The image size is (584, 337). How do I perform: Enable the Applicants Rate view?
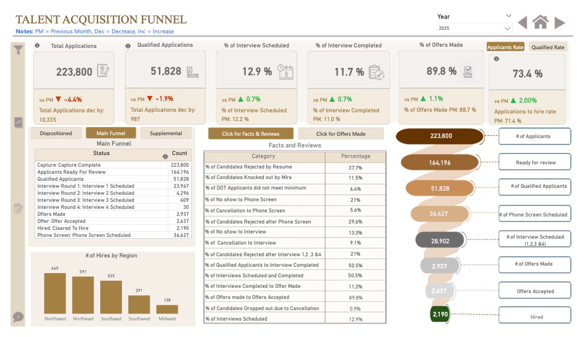[x=505, y=47]
